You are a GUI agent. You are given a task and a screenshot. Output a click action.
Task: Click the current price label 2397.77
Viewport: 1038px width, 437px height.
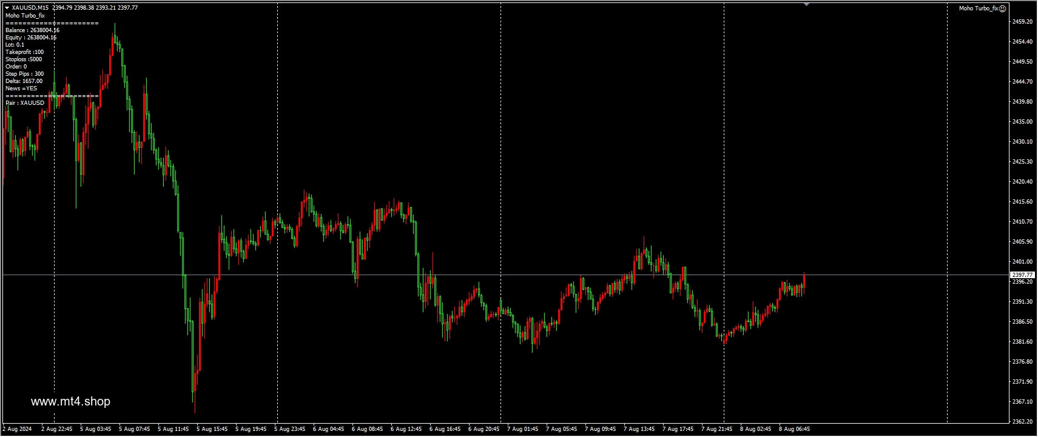(x=1023, y=275)
